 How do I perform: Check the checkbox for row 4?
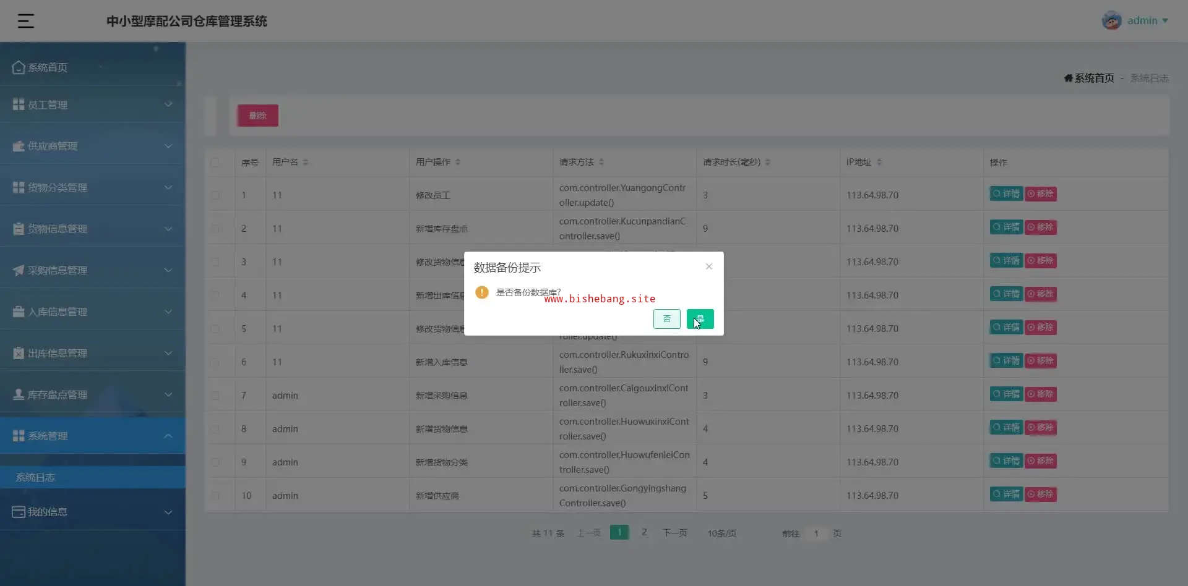coord(215,295)
